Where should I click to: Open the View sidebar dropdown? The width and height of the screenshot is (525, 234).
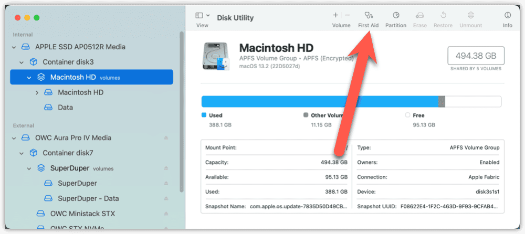coord(202,16)
